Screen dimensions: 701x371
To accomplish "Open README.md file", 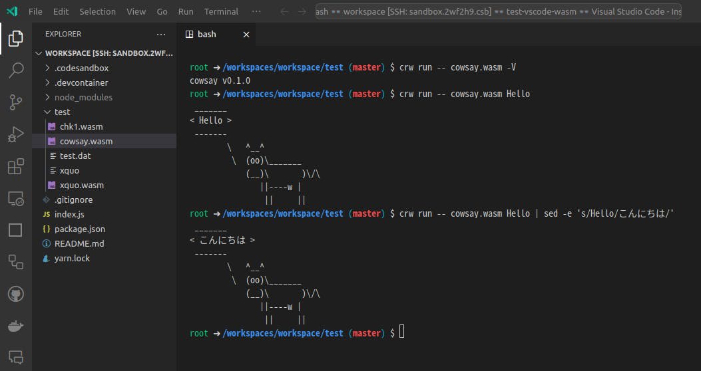I will [104, 244].
